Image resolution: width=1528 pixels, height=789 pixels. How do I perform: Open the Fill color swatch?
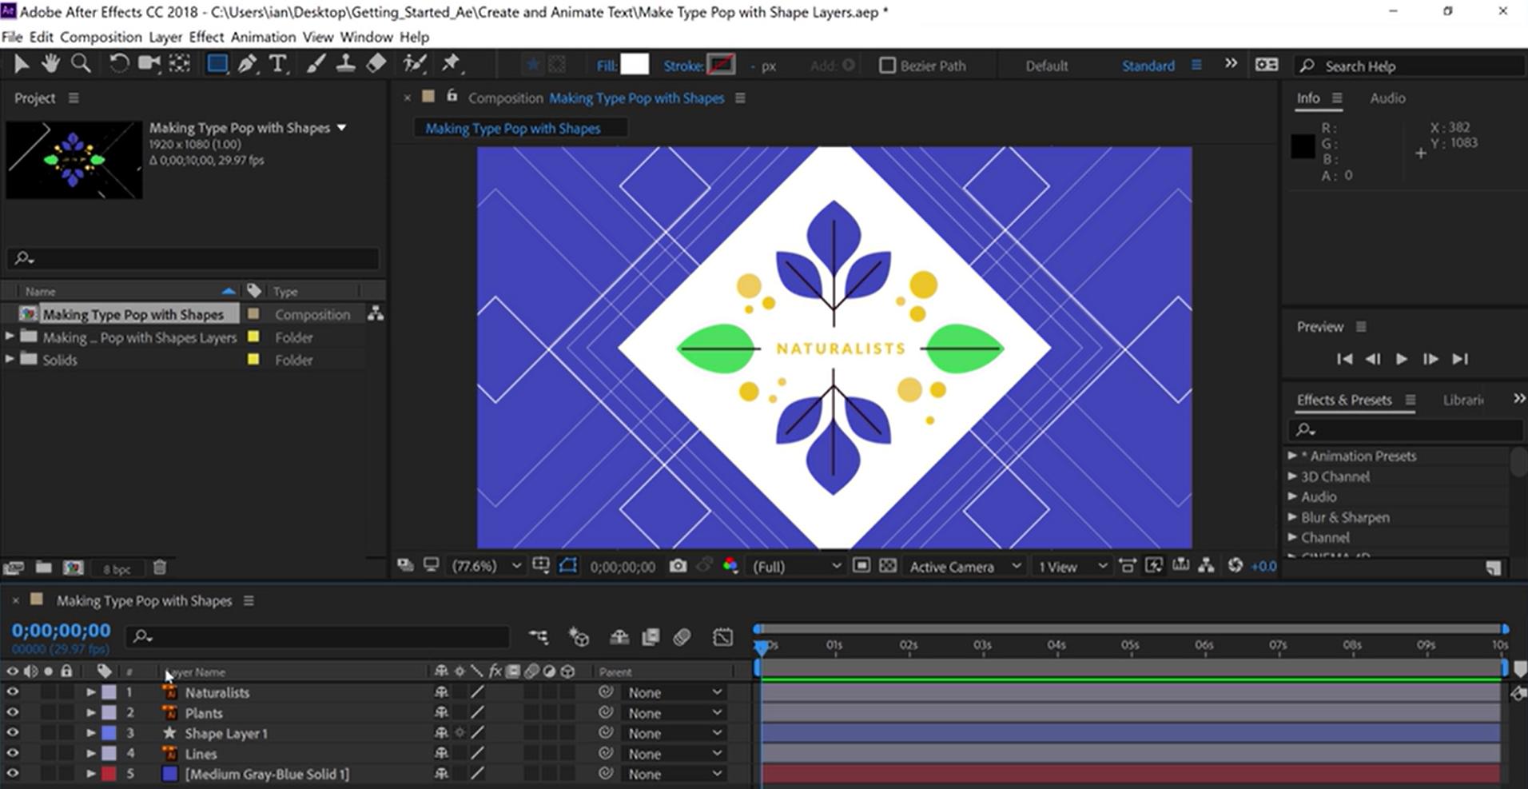pyautogui.click(x=635, y=66)
